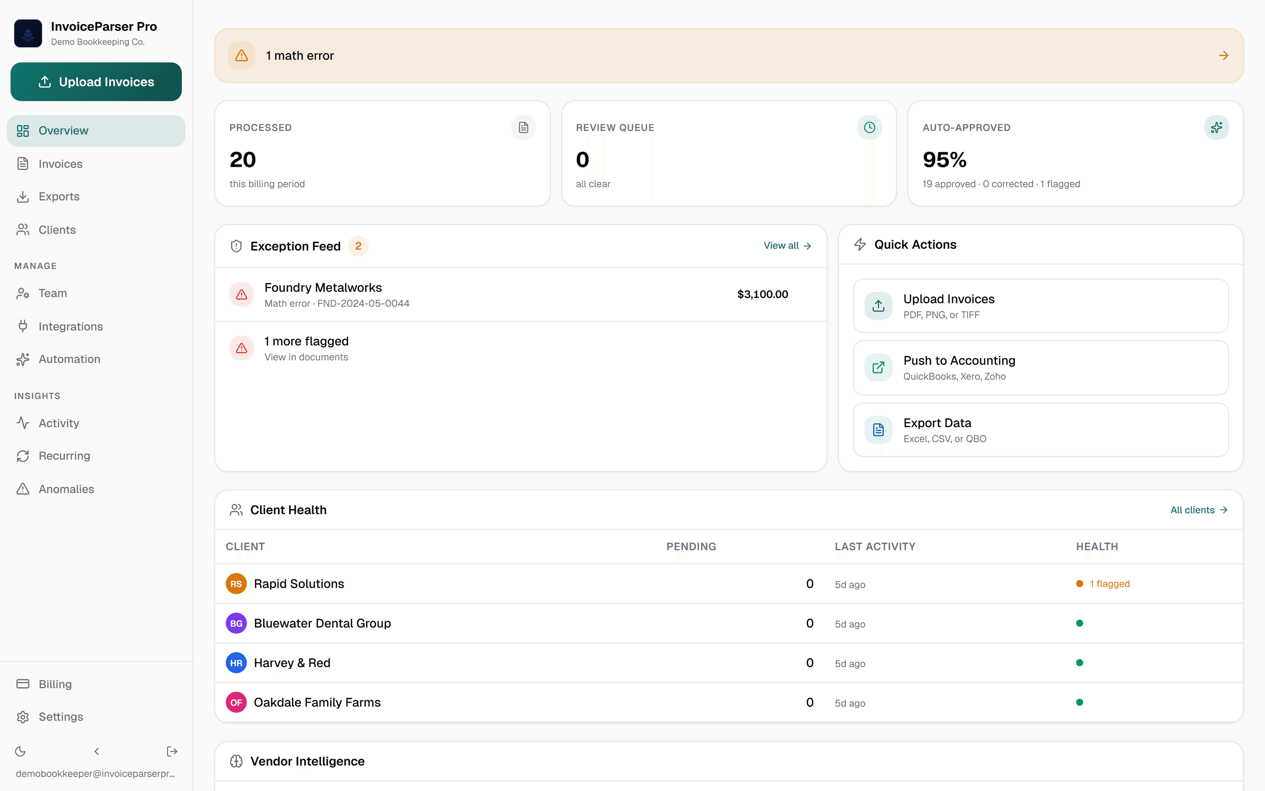
Task: Click Push to Accounting external link icon
Action: (x=878, y=367)
